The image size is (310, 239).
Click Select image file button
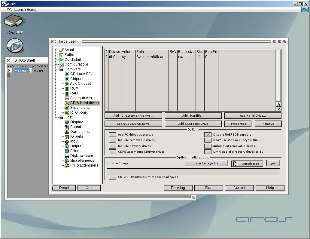click(206, 163)
